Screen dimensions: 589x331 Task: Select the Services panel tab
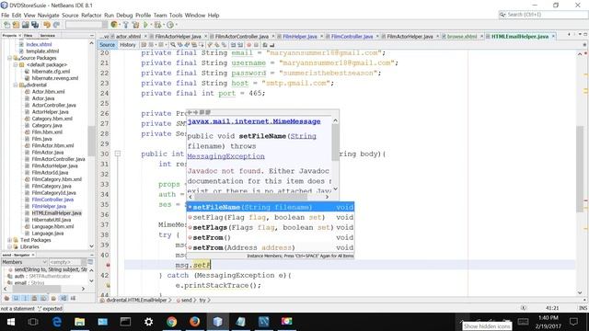click(x=48, y=35)
